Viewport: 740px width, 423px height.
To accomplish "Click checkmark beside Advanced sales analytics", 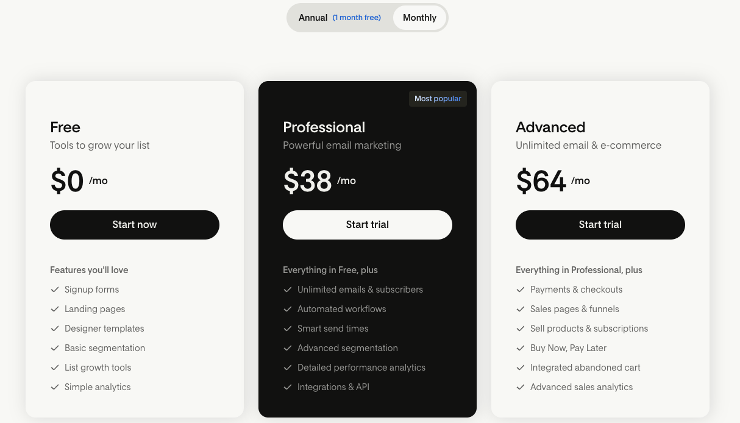I will click(x=521, y=387).
